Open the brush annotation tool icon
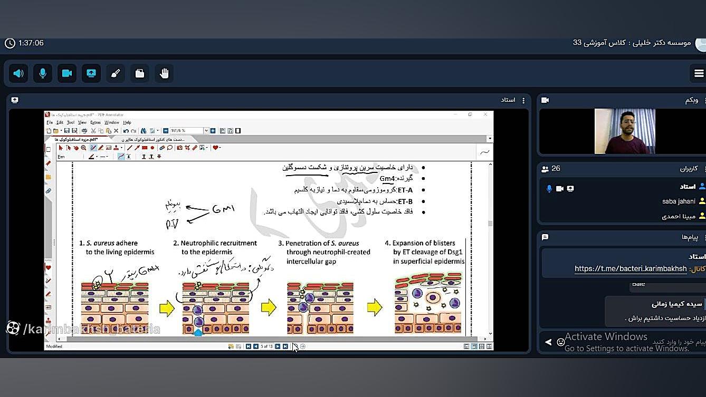The width and height of the screenshot is (706, 397). pyautogui.click(x=115, y=73)
